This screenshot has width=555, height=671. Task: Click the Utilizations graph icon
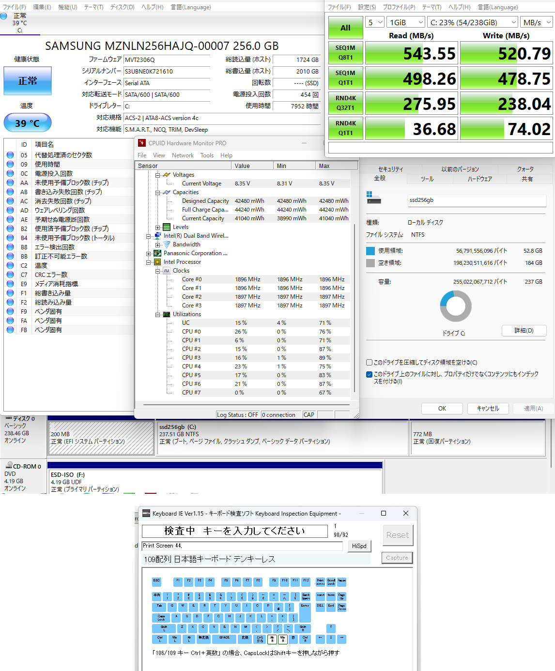(x=167, y=314)
